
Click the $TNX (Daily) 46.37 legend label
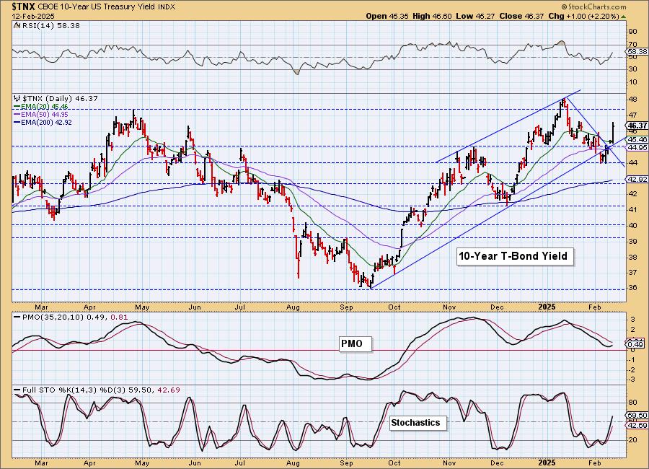60,99
